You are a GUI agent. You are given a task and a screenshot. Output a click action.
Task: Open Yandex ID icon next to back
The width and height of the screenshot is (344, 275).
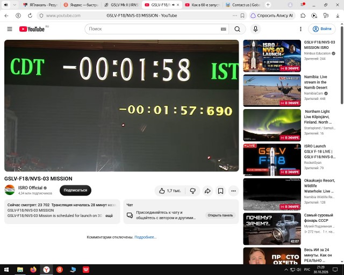18,16
